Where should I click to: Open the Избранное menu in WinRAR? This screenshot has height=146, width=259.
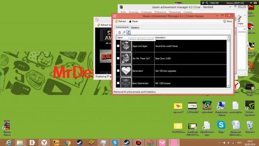point(160,12)
